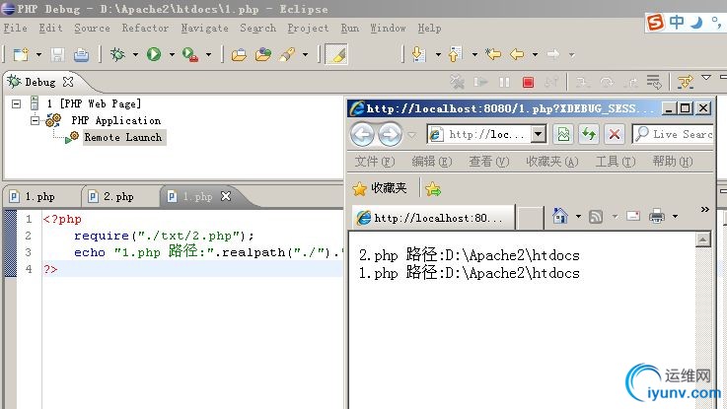The height and width of the screenshot is (409, 727).
Task: Click the Print toolbar icon
Action: point(81,54)
